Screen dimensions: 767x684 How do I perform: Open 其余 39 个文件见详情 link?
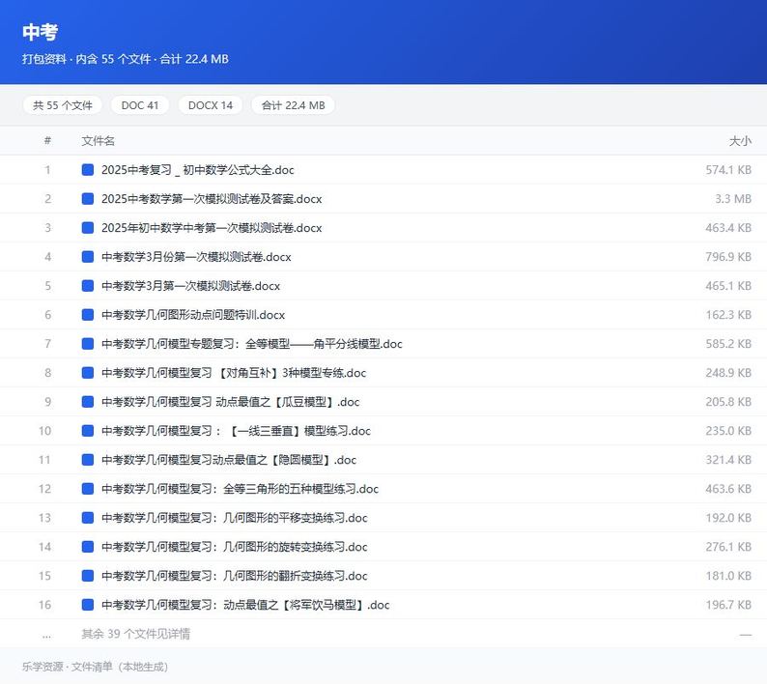click(x=135, y=634)
